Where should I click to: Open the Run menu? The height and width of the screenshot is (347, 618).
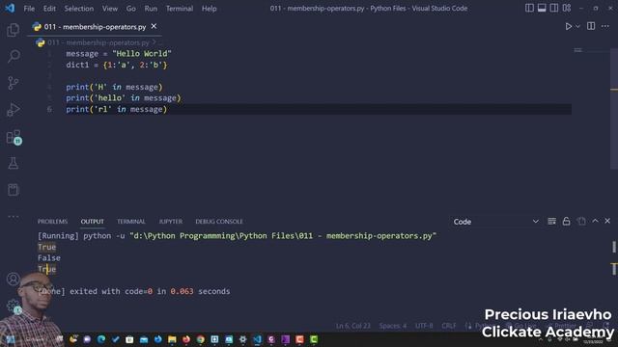(x=151, y=9)
